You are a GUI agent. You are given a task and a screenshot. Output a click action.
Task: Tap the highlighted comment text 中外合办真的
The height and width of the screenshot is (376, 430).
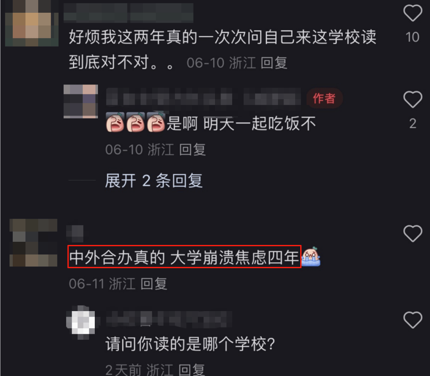pos(117,257)
